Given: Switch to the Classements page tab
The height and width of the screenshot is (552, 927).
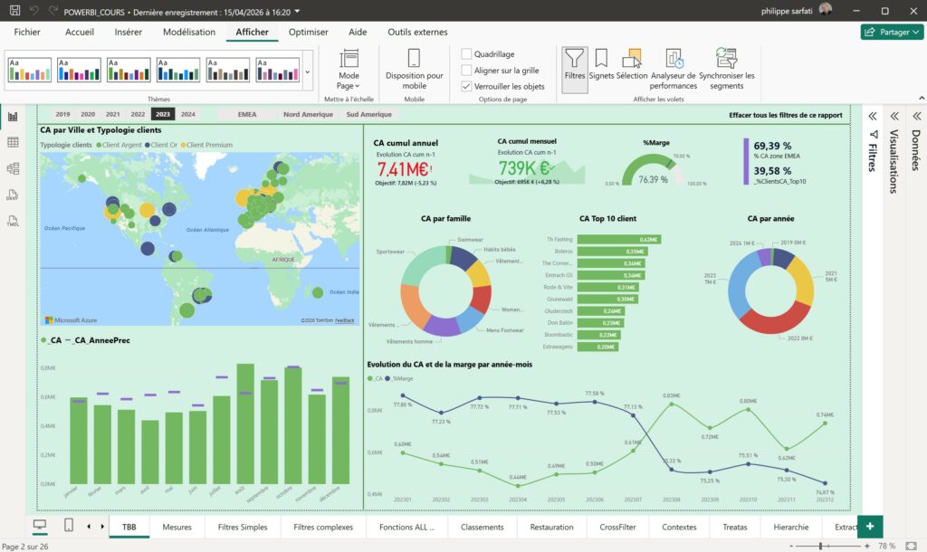Looking at the screenshot, I should tap(483, 527).
